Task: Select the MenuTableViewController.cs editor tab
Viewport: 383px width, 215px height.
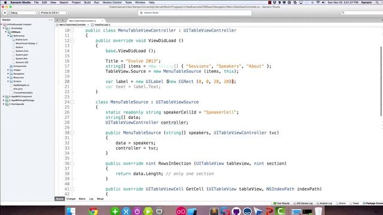Action: point(83,21)
